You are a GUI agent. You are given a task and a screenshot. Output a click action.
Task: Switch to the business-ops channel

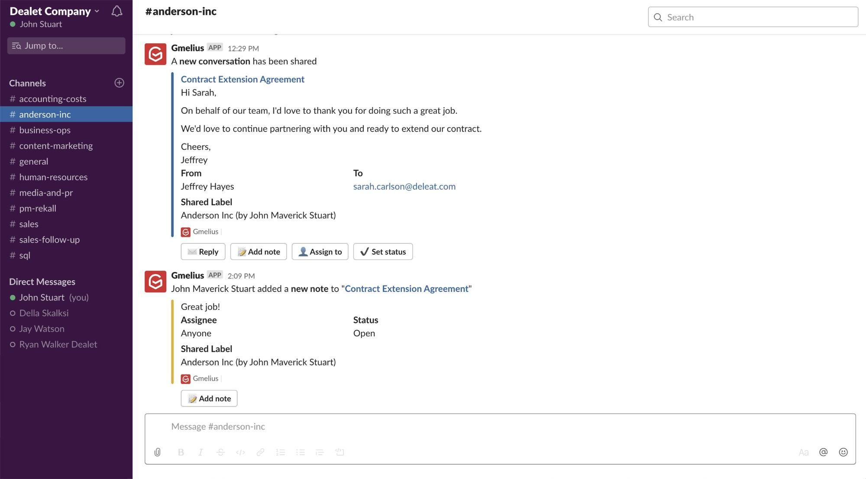(x=66, y=130)
